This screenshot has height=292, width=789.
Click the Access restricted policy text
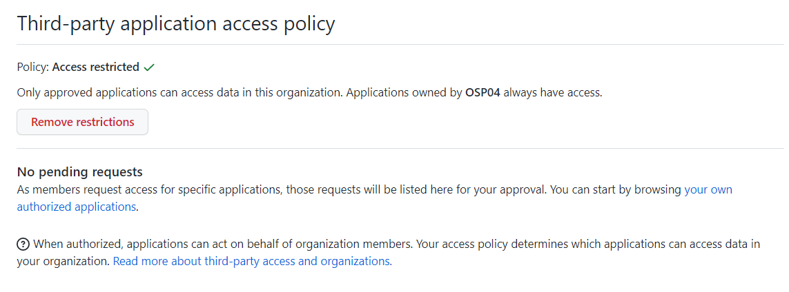[96, 67]
